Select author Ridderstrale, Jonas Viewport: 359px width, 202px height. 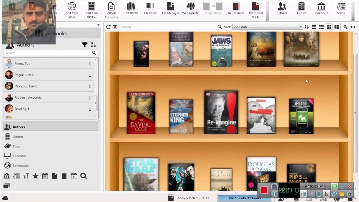49,97
